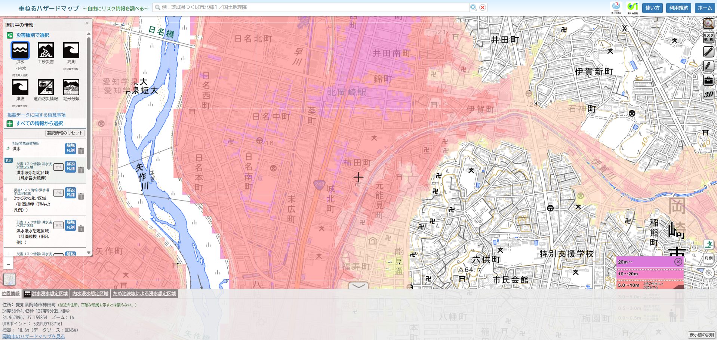This screenshot has width=717, height=340.
Task: Click the 選択情報のリセット button
Action: tap(65, 133)
